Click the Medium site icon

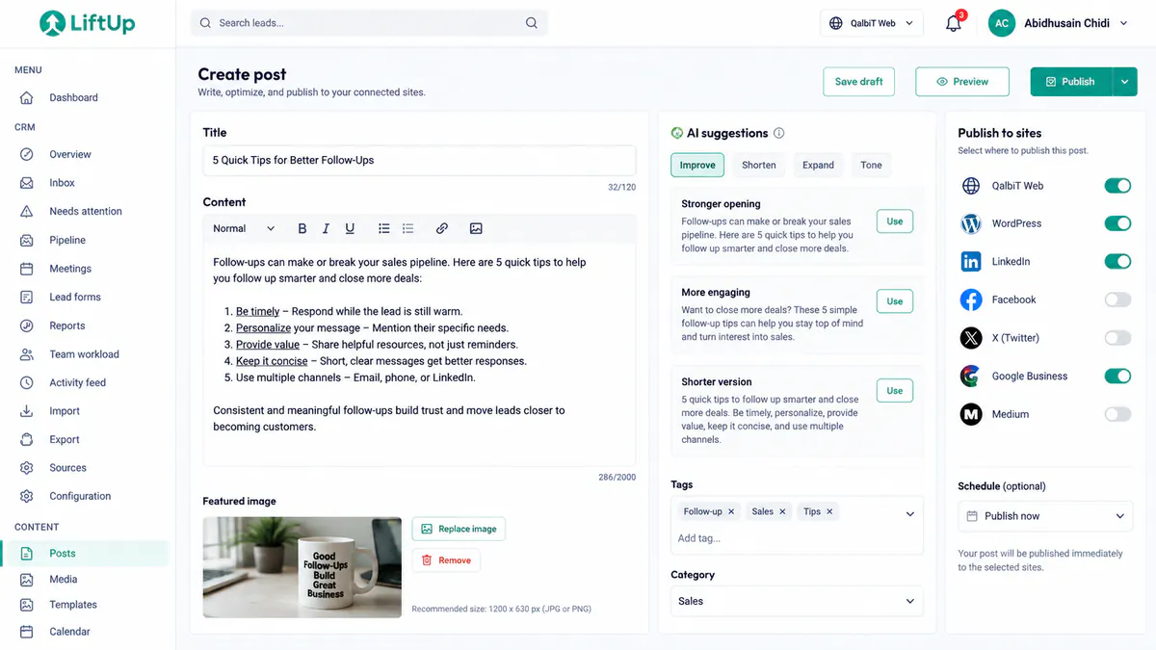pos(971,414)
